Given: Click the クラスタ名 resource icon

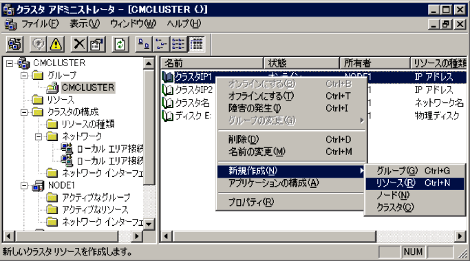Looking at the screenshot, I should pos(167,103).
